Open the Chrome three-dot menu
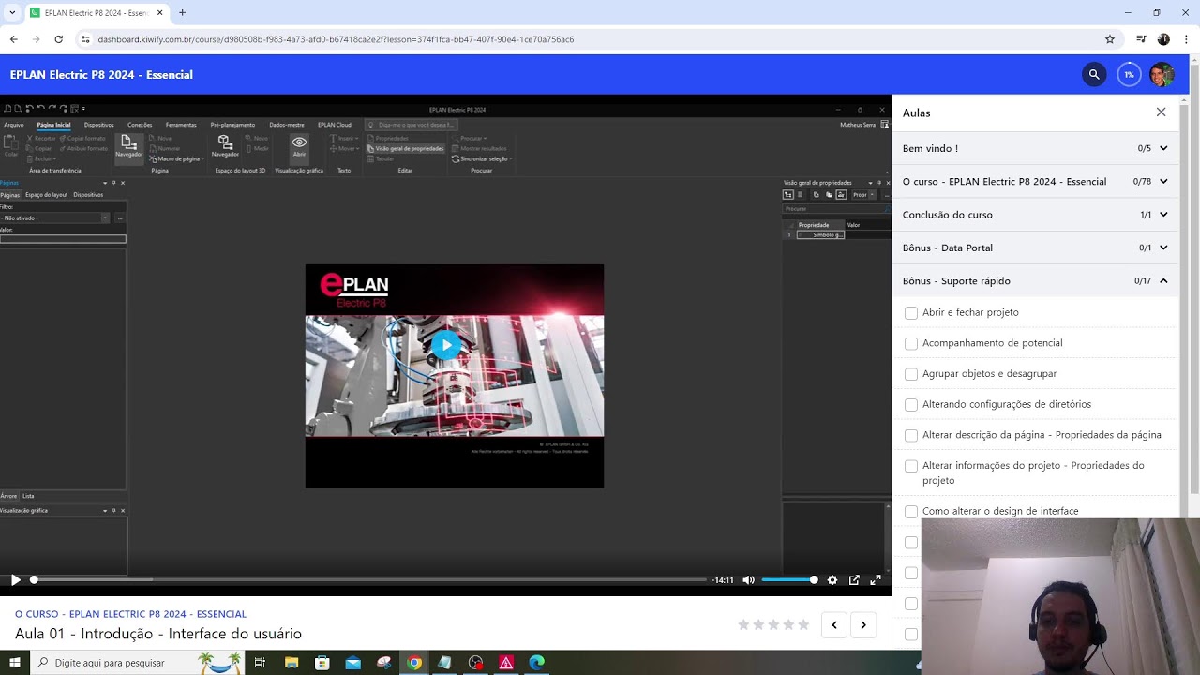Image resolution: width=1200 pixels, height=675 pixels. pos(1186,39)
